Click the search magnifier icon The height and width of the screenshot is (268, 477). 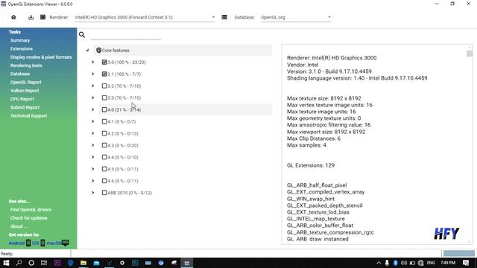point(82,35)
